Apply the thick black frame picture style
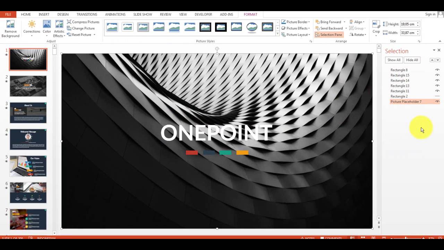444x250 pixels. pyautogui.click(x=221, y=27)
